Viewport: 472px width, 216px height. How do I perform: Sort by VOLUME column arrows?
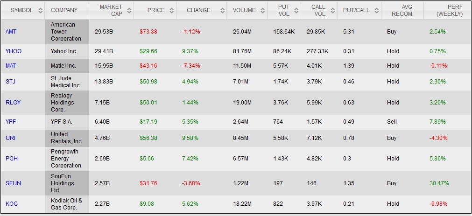[262, 10]
